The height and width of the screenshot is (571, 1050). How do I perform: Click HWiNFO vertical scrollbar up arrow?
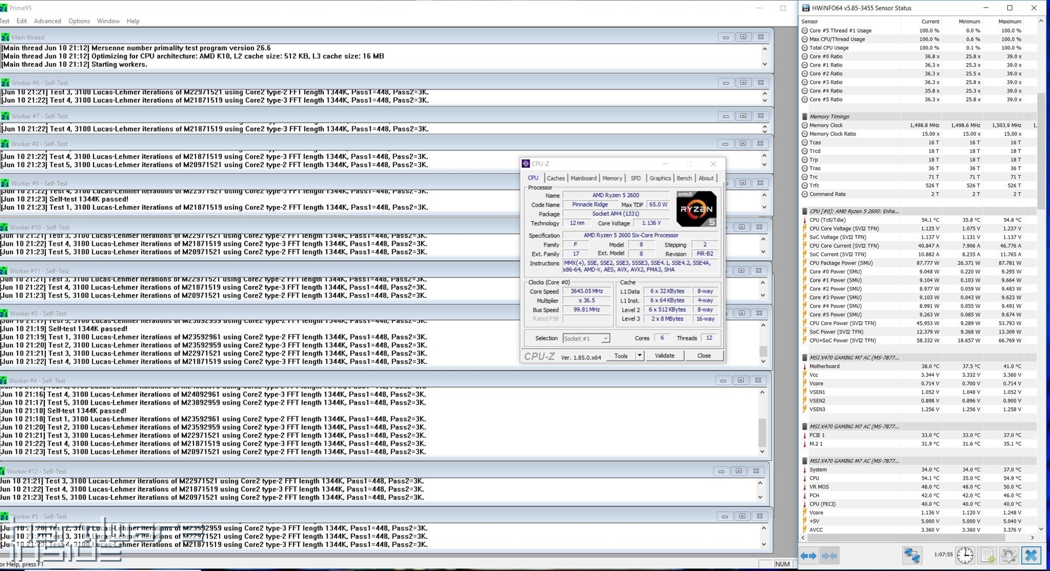(1041, 21)
